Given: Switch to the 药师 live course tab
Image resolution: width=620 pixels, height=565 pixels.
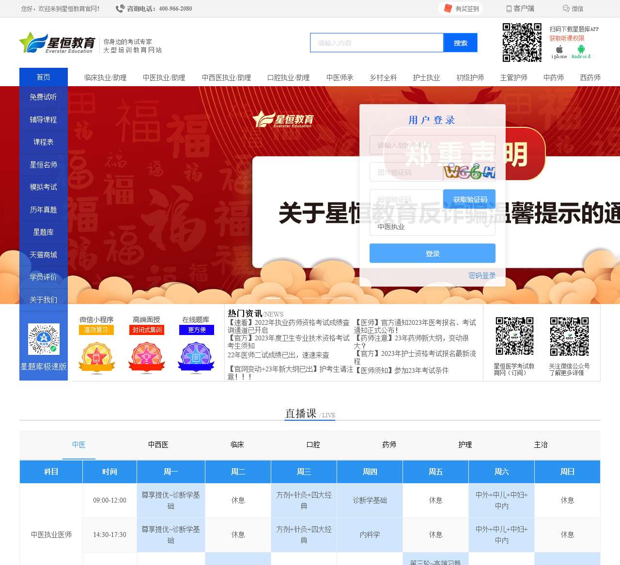Looking at the screenshot, I should click(x=389, y=444).
